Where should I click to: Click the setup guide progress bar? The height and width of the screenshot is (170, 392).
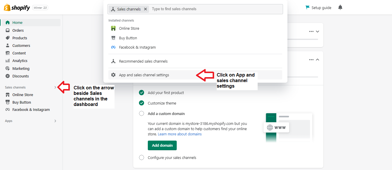click(x=303, y=77)
